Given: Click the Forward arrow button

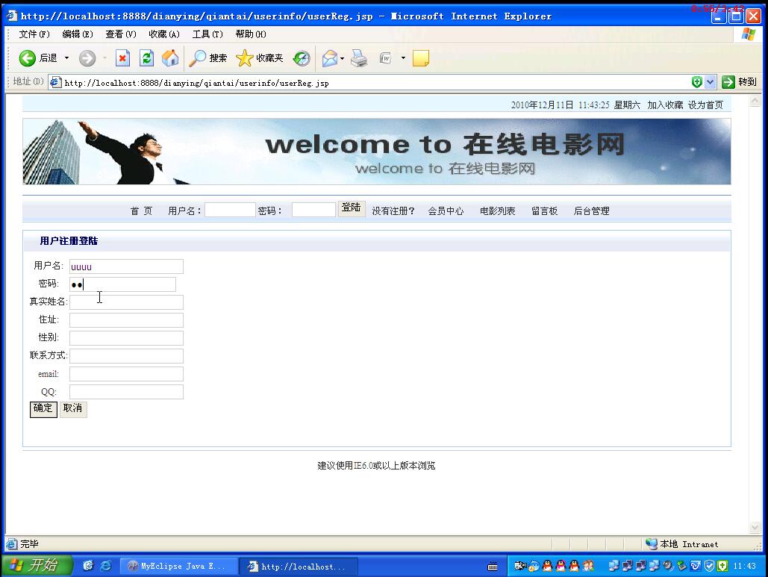Looking at the screenshot, I should (x=87, y=58).
